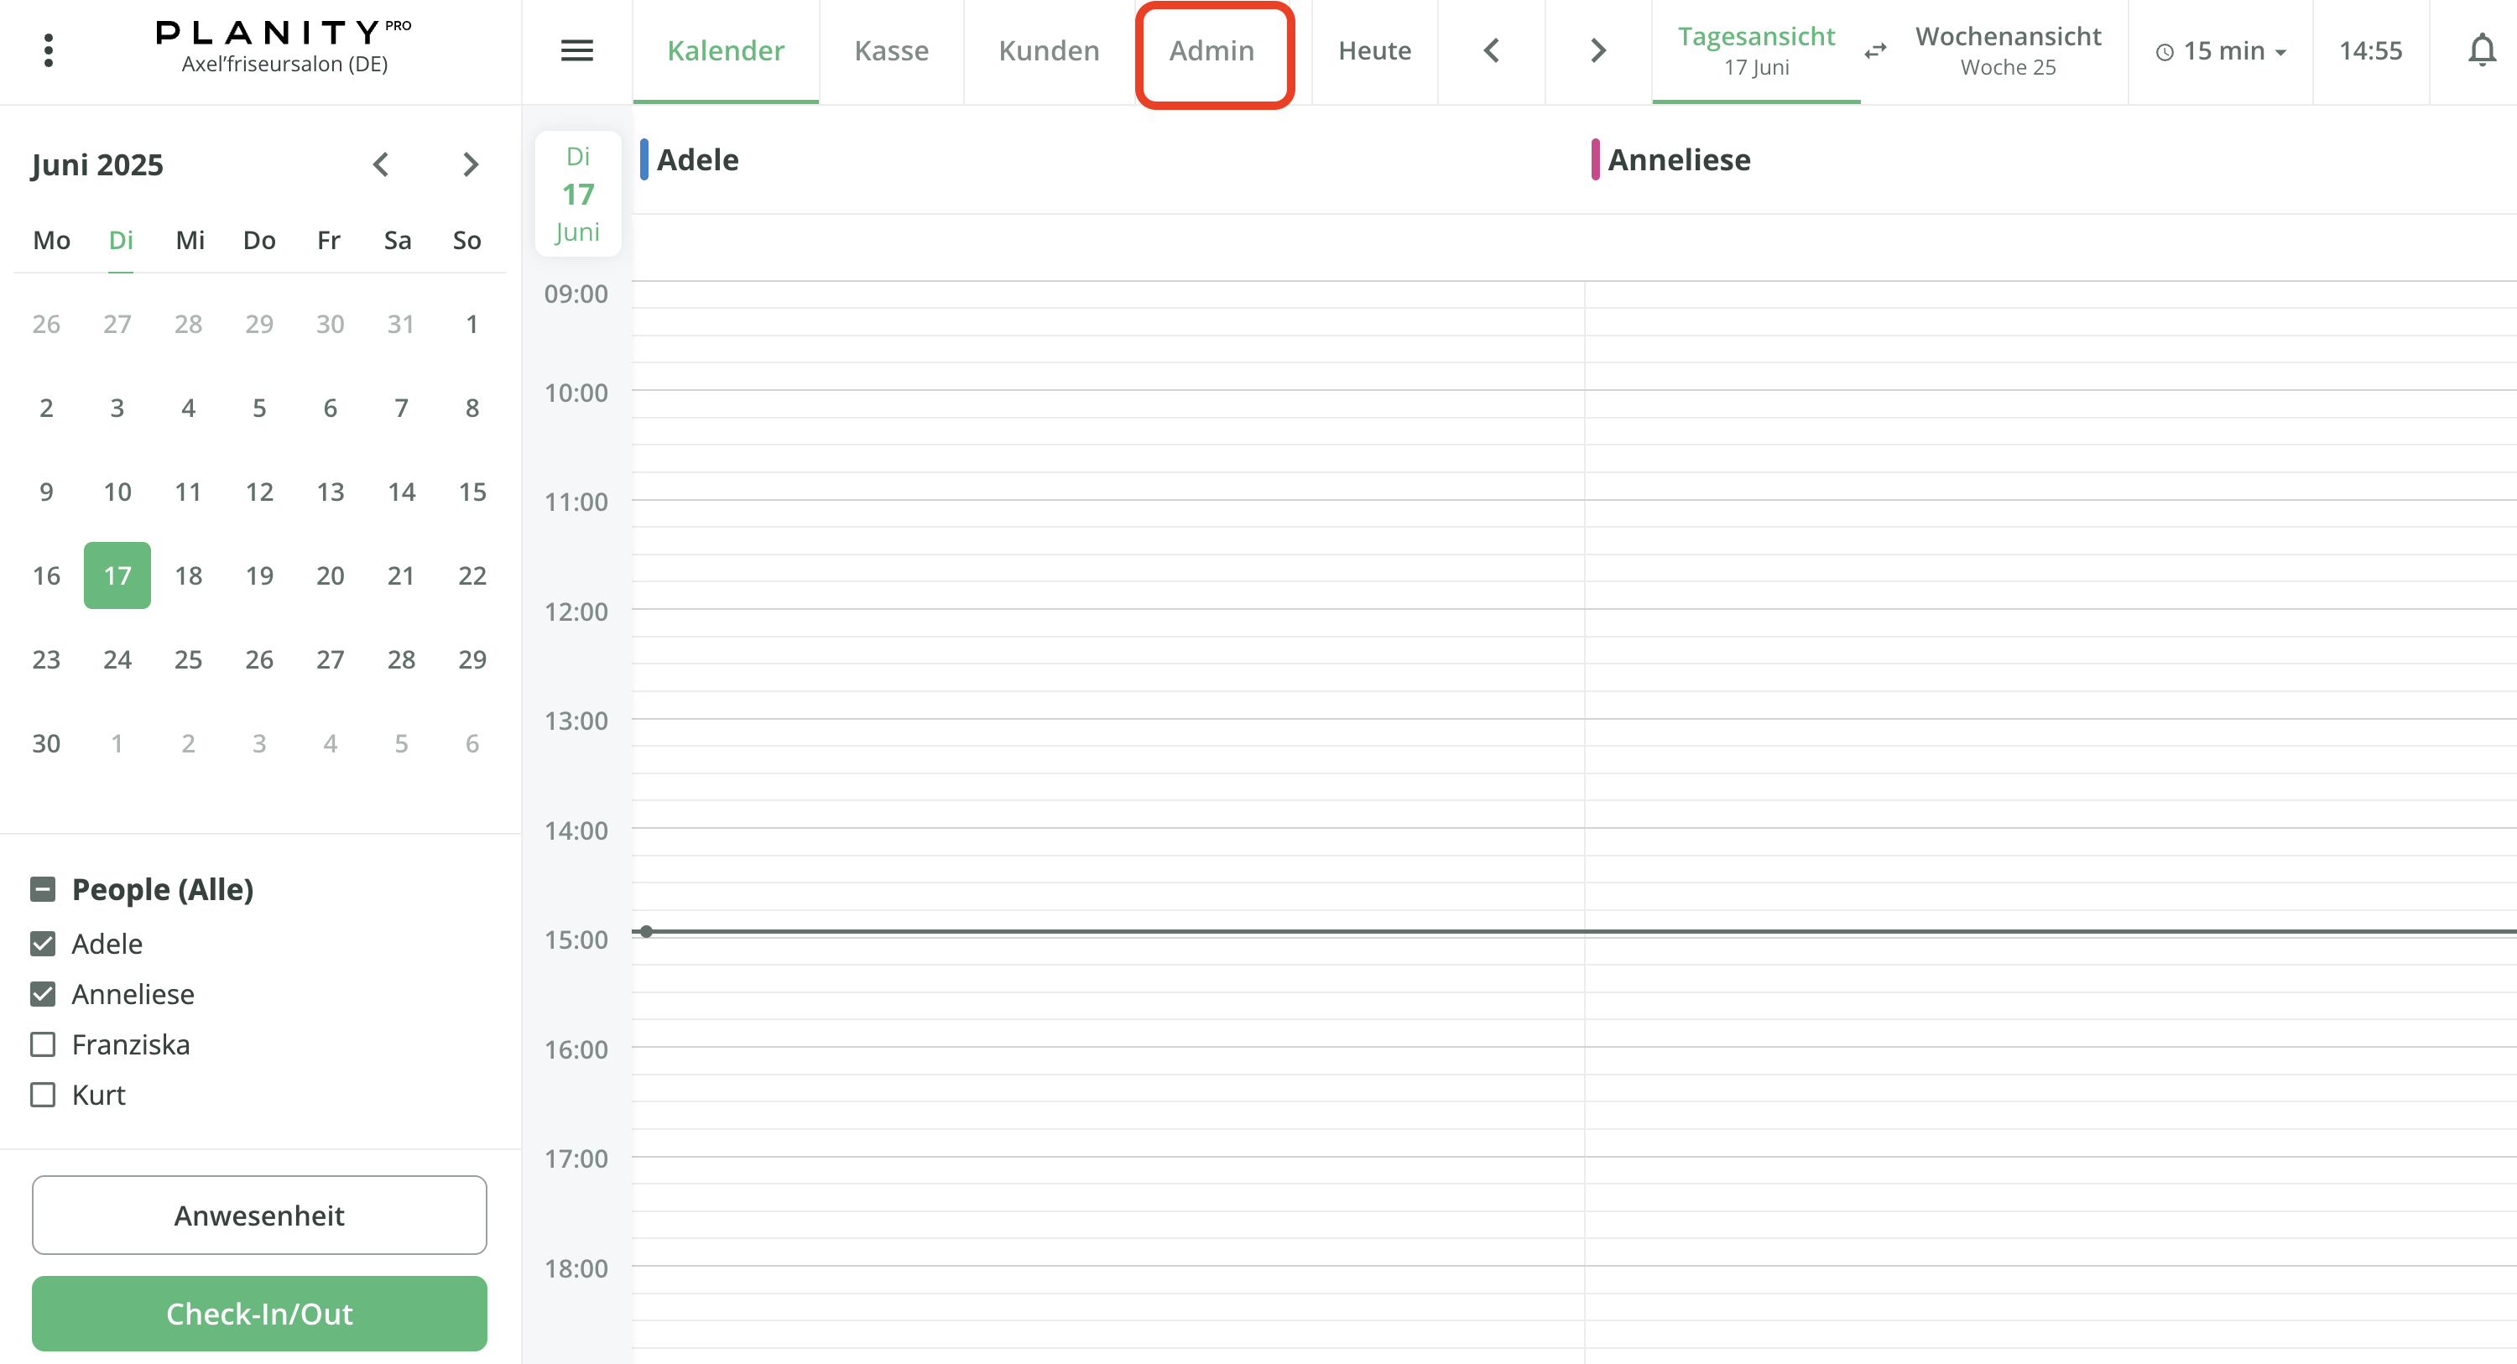Image resolution: width=2517 pixels, height=1364 pixels.
Task: Open the 15 min interval dropdown
Action: (x=2221, y=51)
